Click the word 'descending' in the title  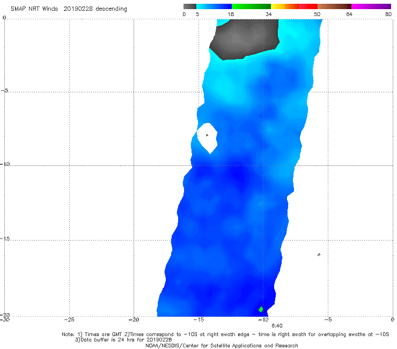click(x=111, y=9)
